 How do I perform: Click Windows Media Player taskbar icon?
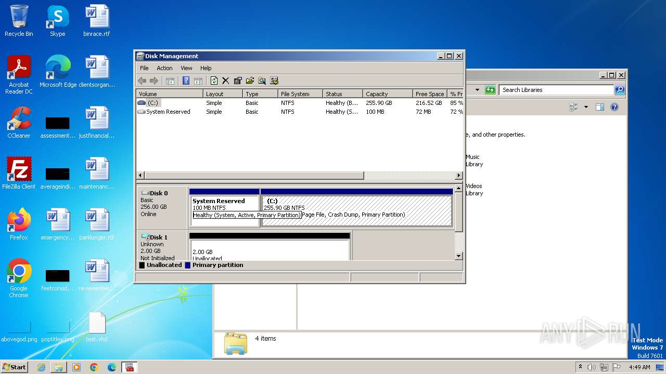point(76,367)
